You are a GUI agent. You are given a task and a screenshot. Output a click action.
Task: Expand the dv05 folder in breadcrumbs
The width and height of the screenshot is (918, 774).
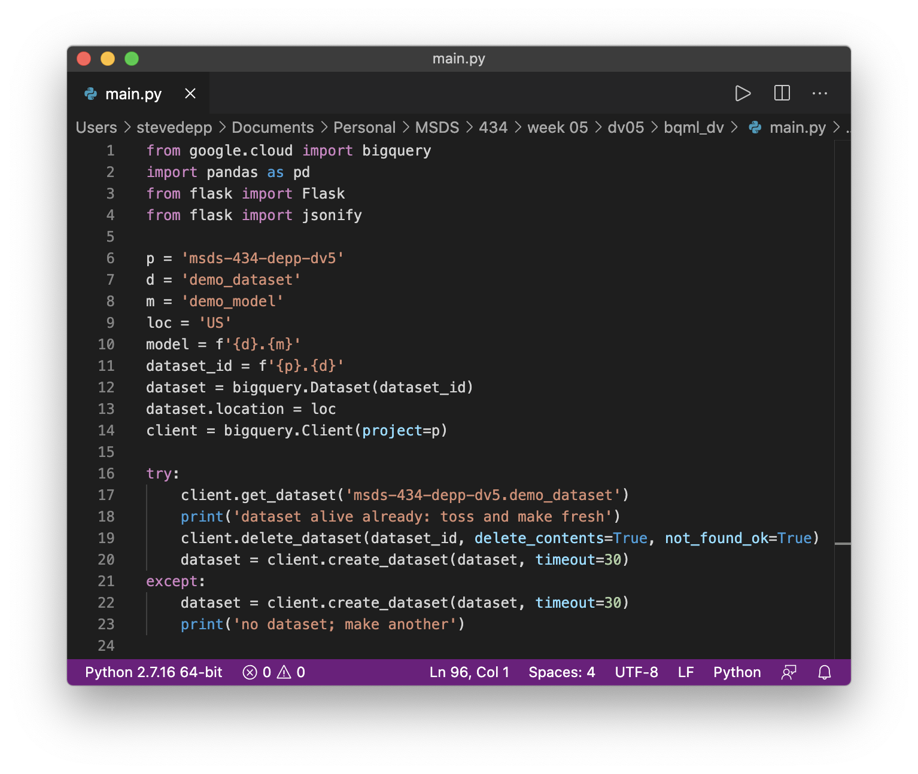pyautogui.click(x=626, y=127)
